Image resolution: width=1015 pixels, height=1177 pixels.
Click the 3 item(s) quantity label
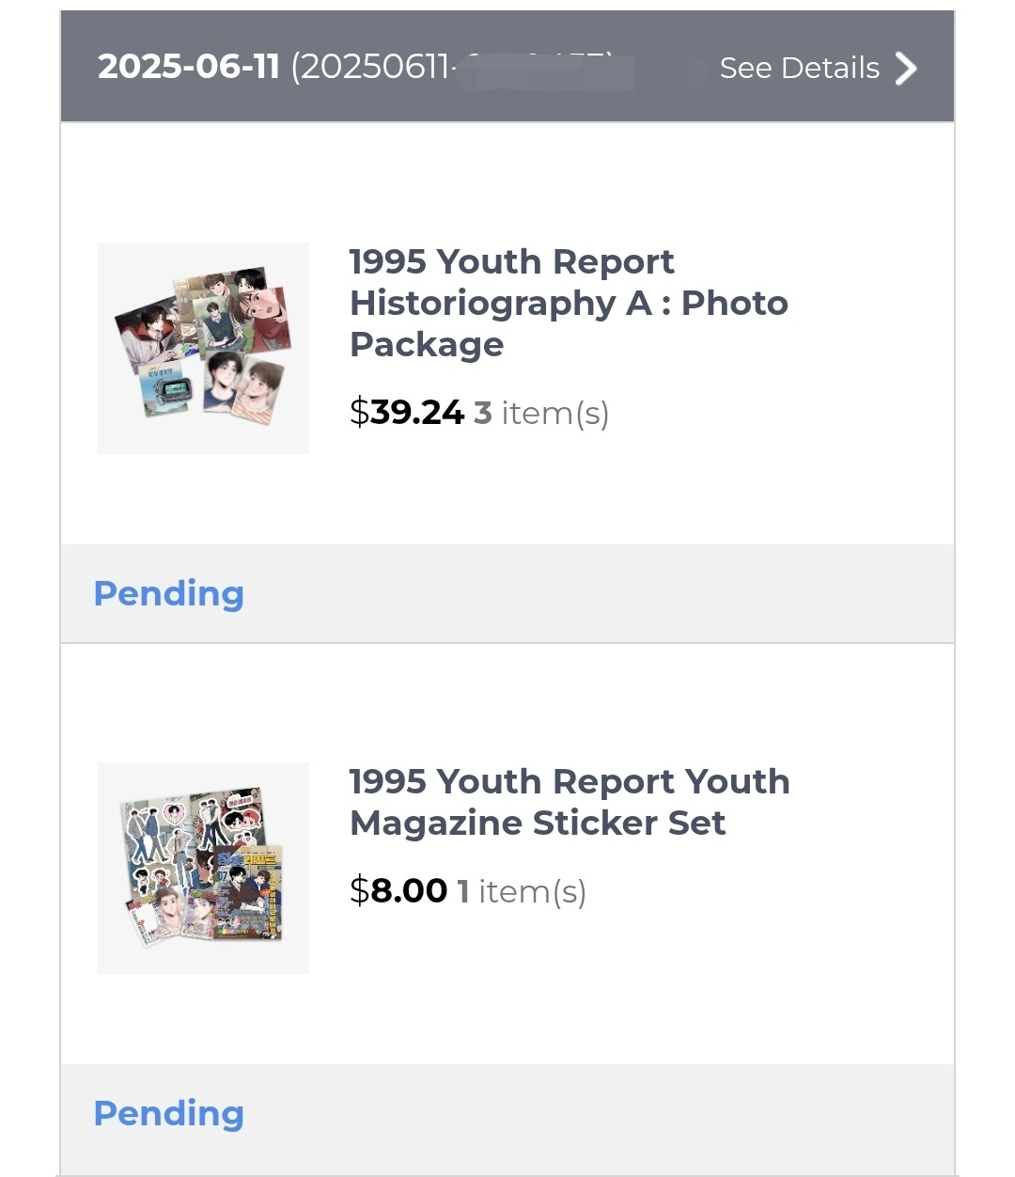click(x=541, y=413)
